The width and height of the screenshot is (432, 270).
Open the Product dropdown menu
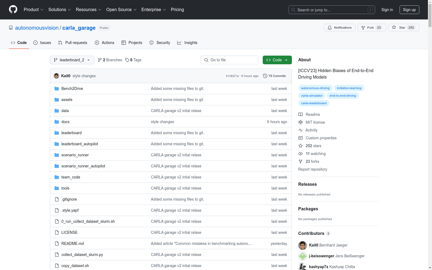pos(33,10)
